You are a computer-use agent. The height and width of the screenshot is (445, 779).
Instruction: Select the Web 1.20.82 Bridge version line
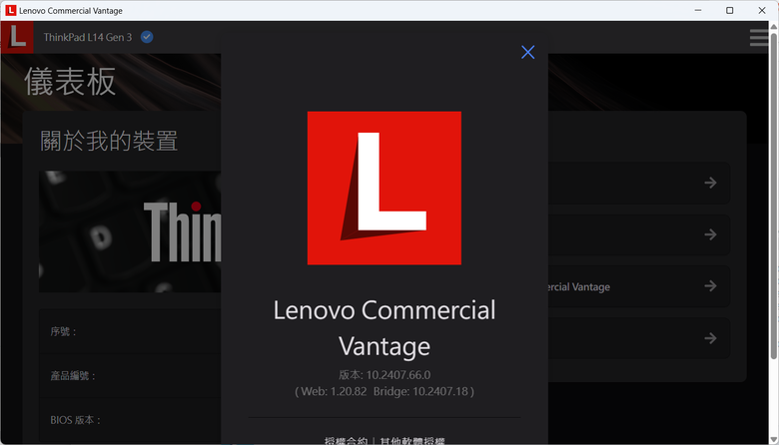coord(385,391)
